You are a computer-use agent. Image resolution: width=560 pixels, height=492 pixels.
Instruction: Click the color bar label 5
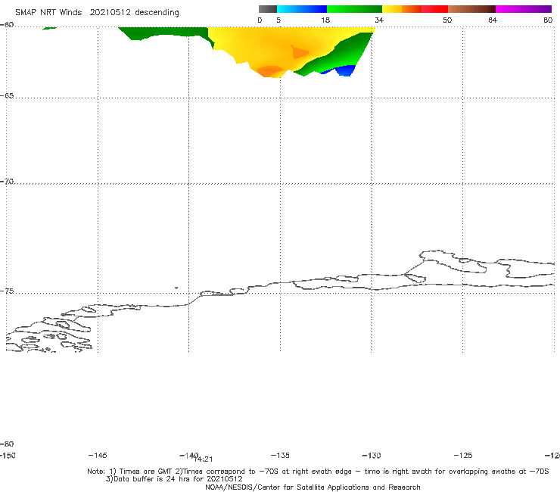(278, 20)
